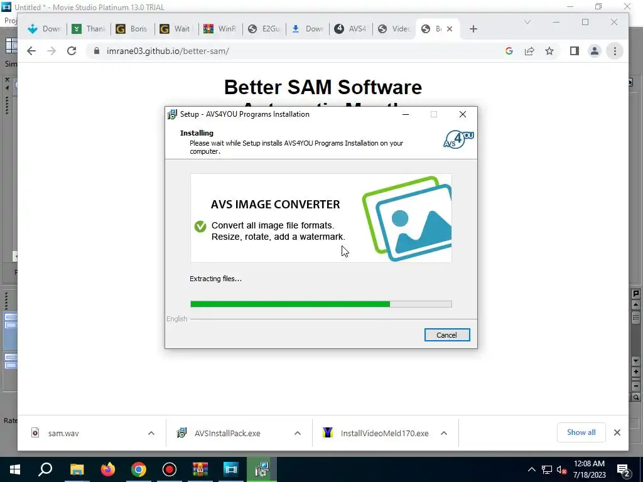Close the downloads bar
The height and width of the screenshot is (482, 643).
[x=617, y=432]
